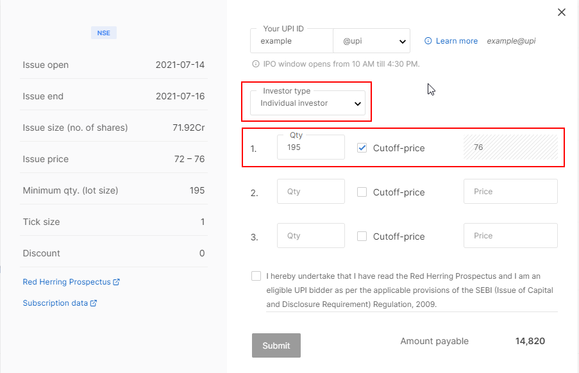Click the NSE exchange badge
The image size is (579, 373).
click(104, 33)
